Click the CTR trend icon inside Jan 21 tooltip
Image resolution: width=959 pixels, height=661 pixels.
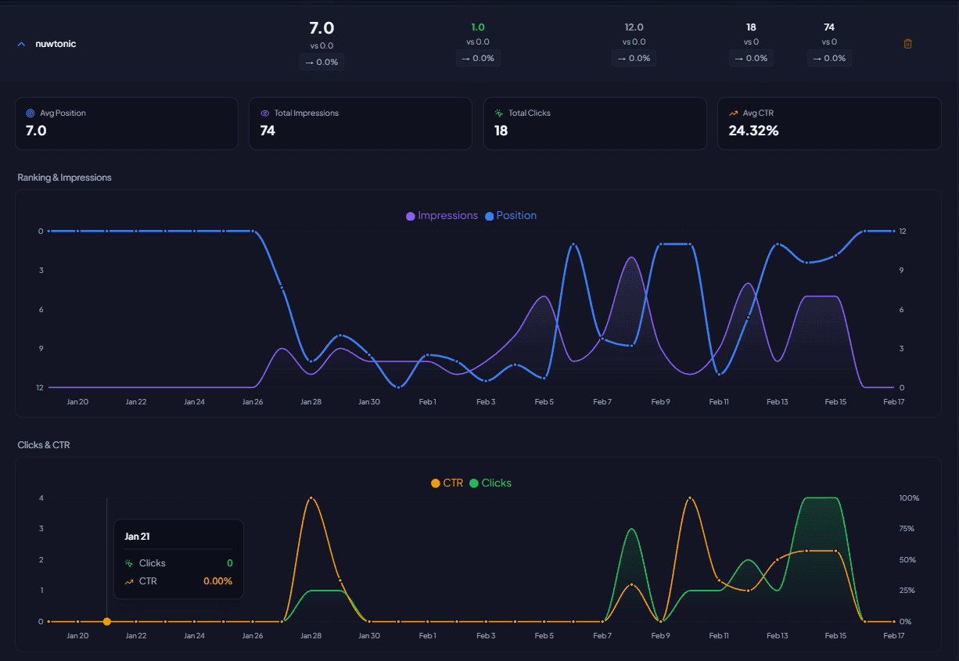[131, 580]
